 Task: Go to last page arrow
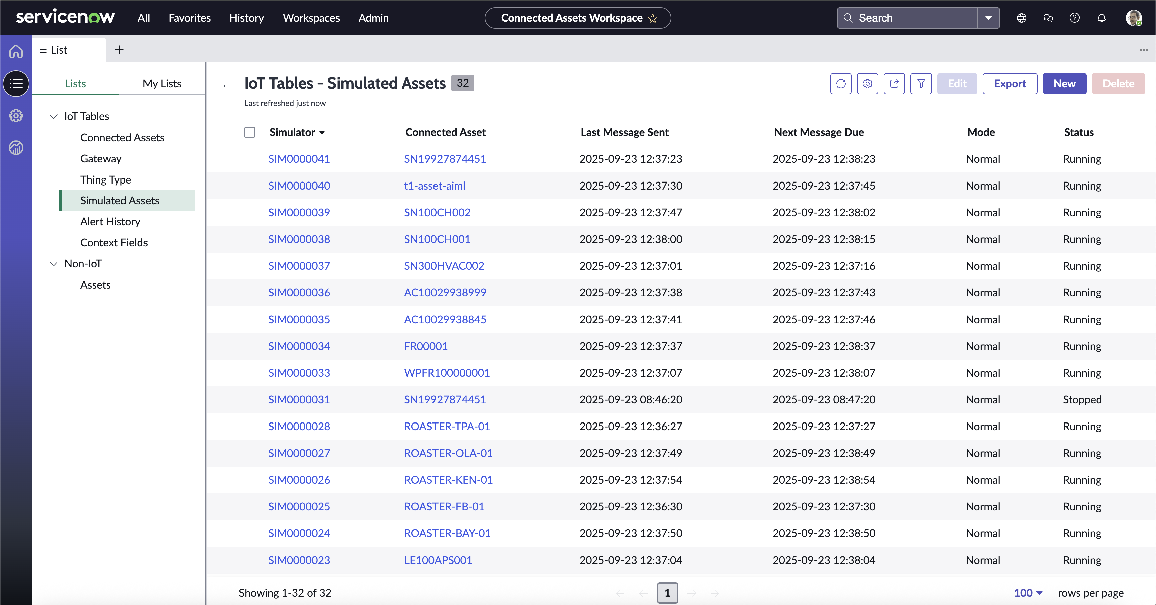(716, 593)
